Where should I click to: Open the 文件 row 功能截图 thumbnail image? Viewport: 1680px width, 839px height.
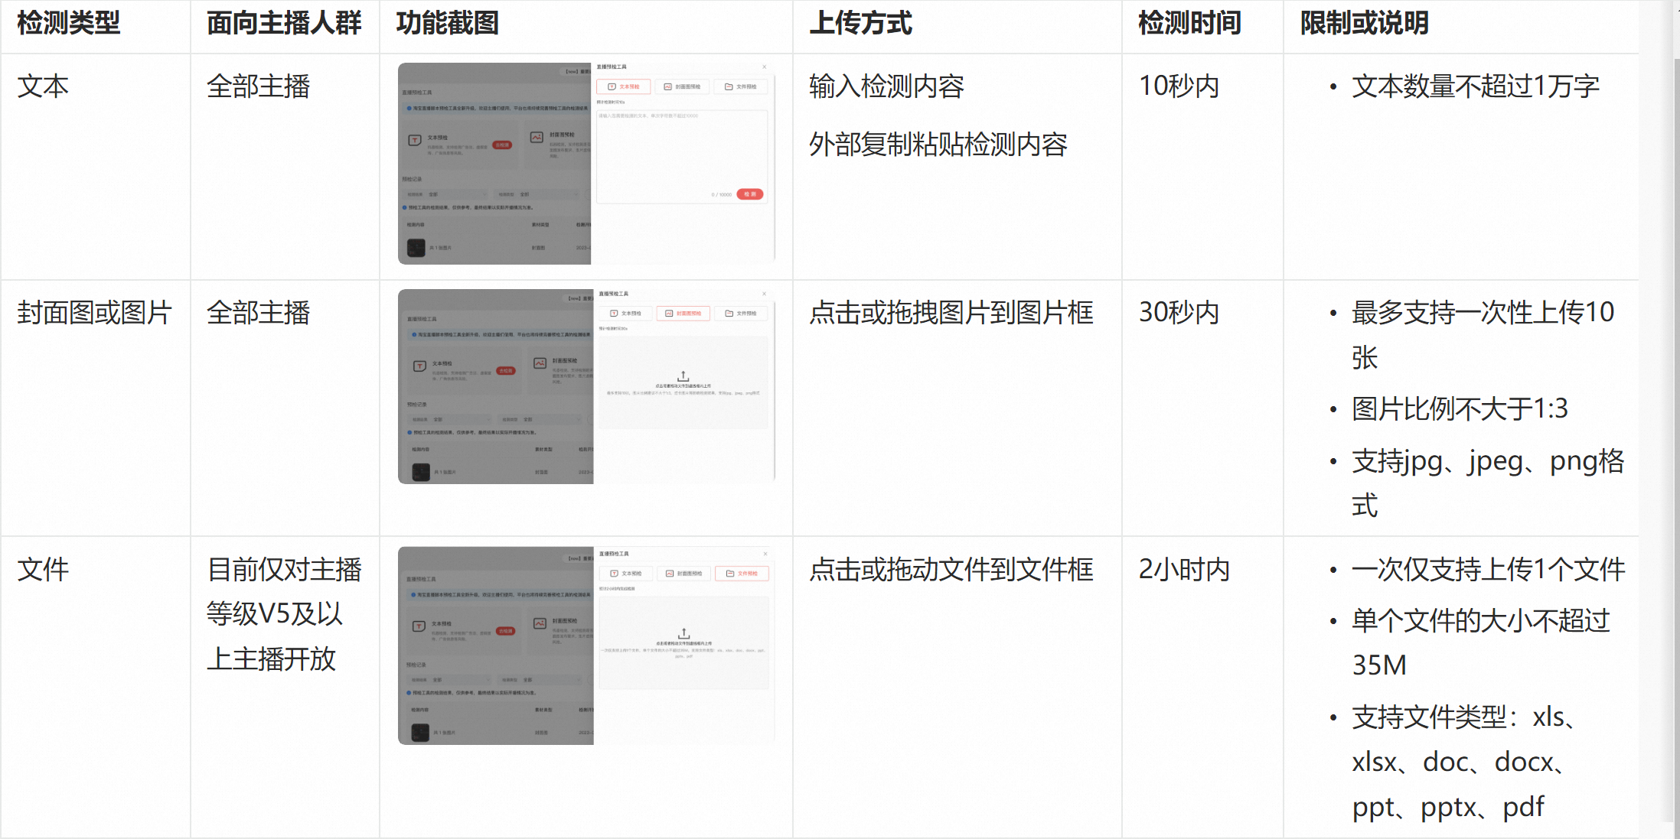pos(586,646)
